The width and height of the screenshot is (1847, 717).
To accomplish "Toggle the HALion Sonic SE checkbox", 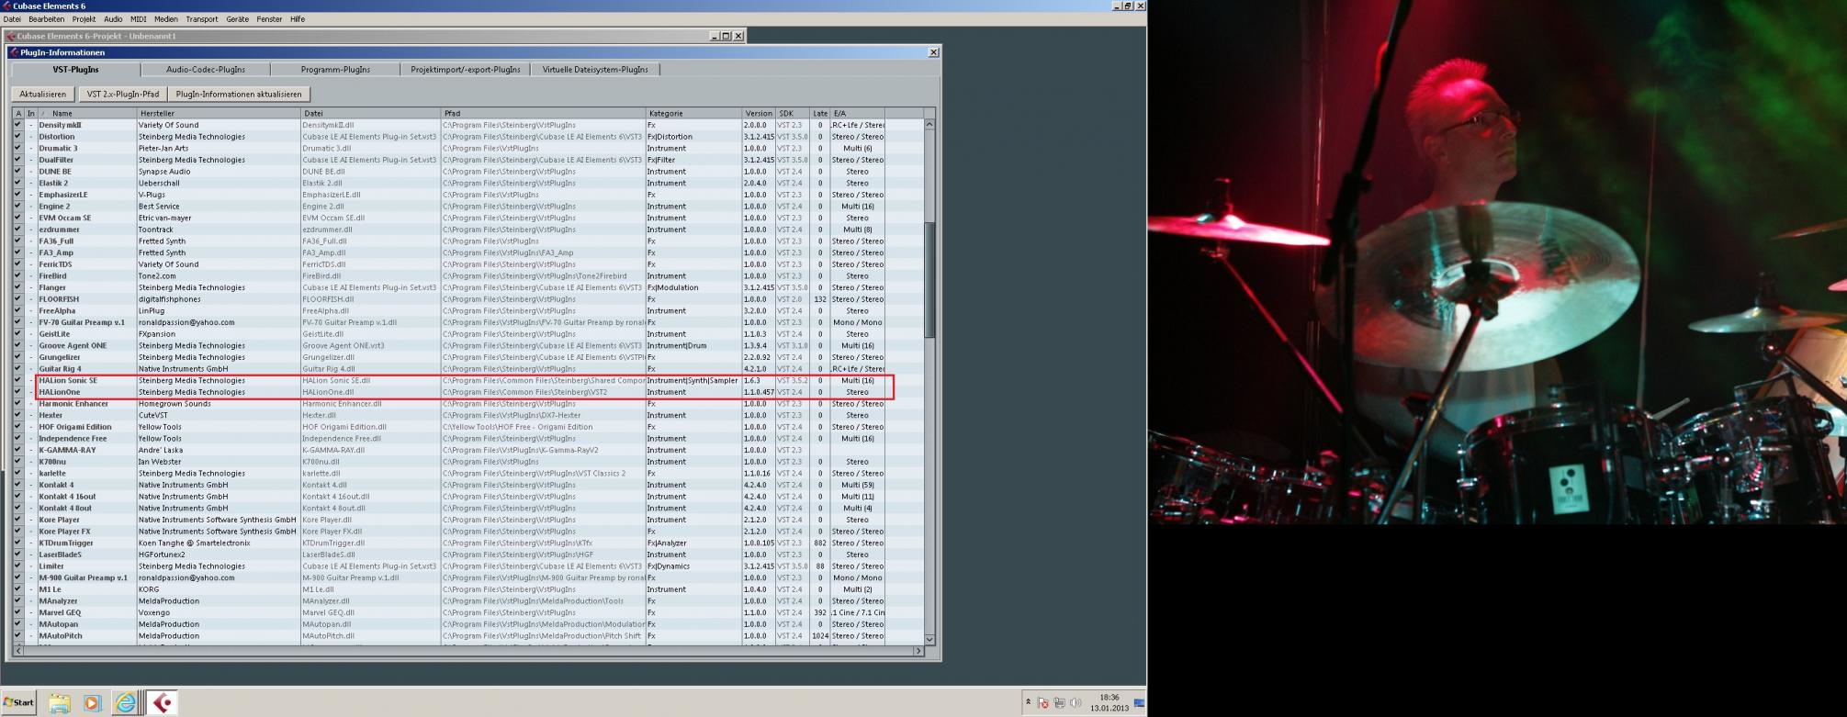I will [17, 380].
